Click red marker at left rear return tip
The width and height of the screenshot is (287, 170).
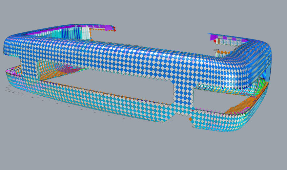[x=115, y=29]
